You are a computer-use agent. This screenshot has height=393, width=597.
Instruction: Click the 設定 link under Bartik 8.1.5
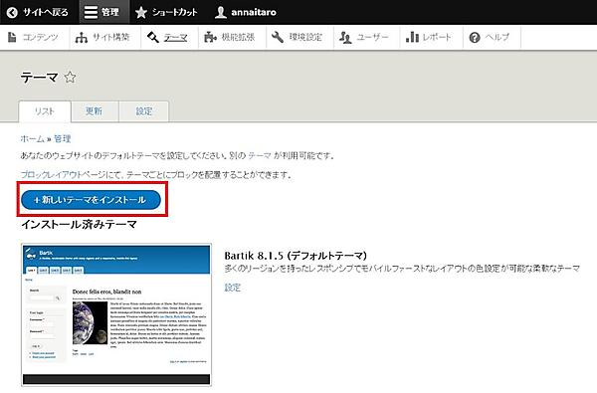[x=232, y=288]
